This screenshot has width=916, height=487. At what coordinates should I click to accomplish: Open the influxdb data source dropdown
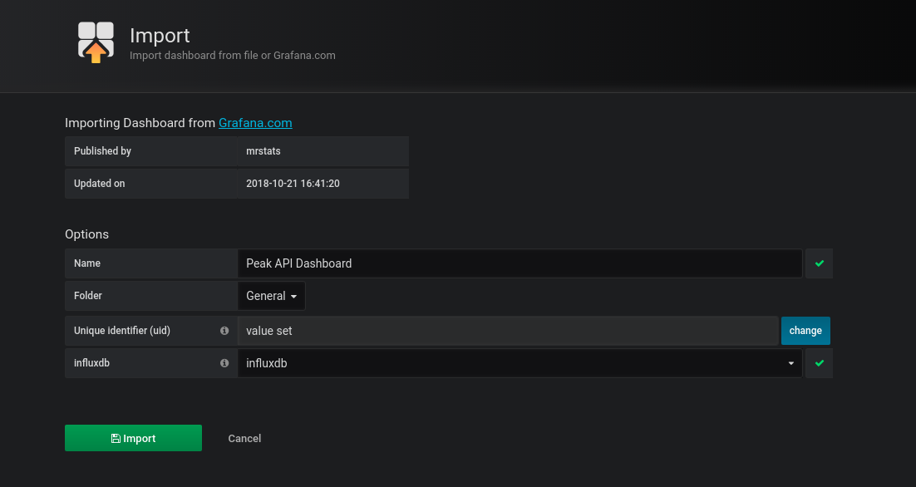pos(520,363)
